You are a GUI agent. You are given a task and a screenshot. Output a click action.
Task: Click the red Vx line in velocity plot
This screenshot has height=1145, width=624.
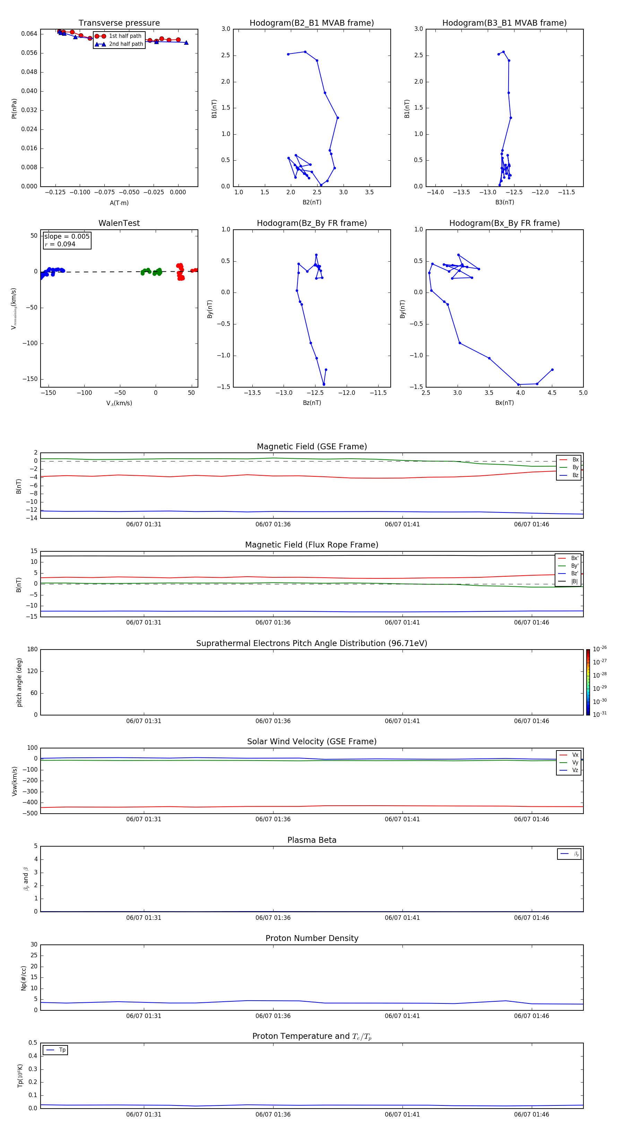(x=311, y=806)
